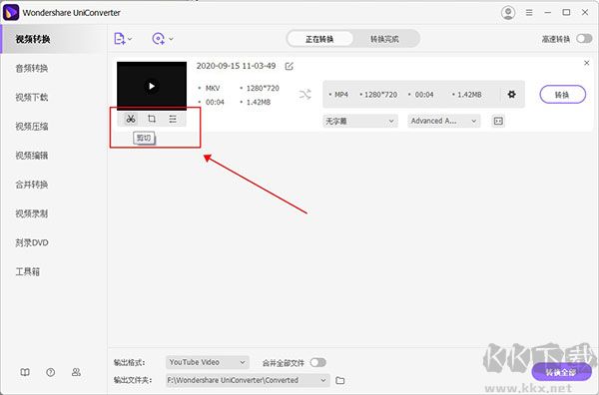
Task: Toggle the 合并全部文件 merge switch
Action: tap(317, 362)
